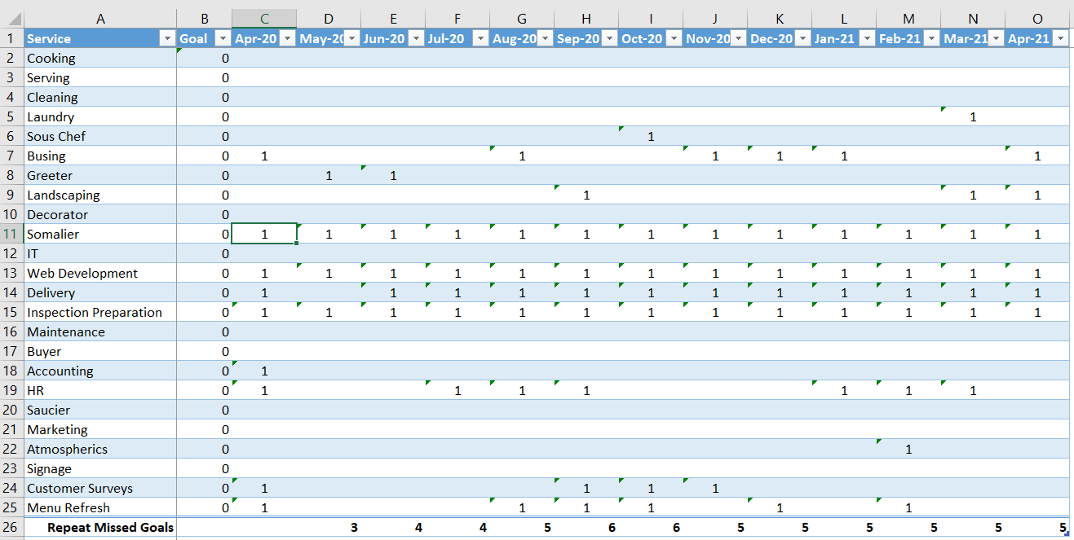Click the HR service cell

[x=100, y=390]
